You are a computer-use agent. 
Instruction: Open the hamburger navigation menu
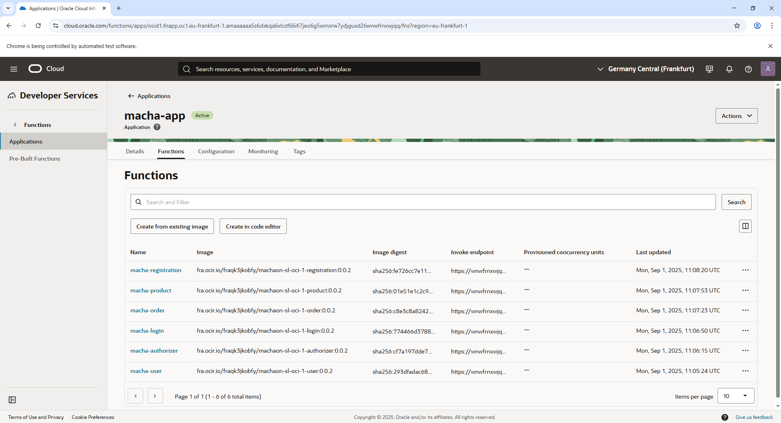[14, 69]
